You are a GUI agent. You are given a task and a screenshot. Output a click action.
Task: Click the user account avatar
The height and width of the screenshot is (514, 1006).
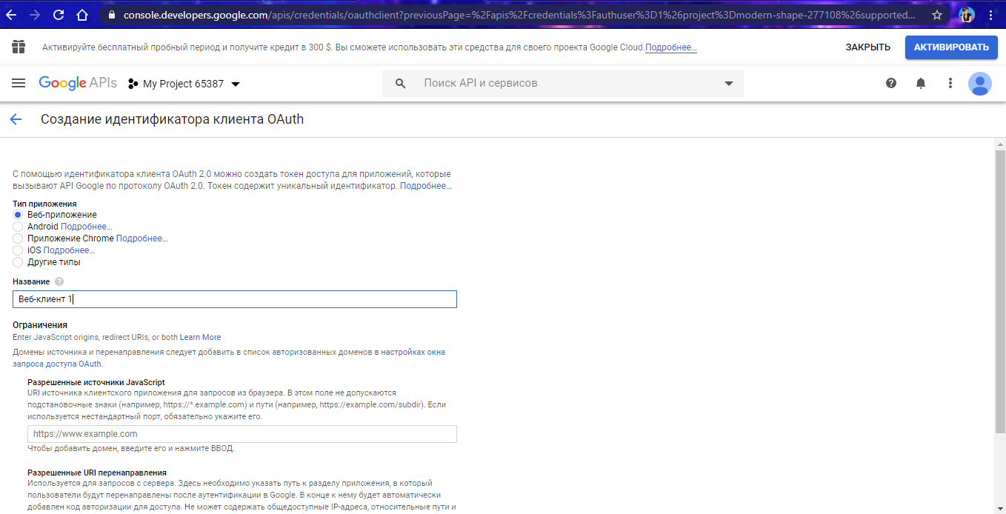[980, 84]
